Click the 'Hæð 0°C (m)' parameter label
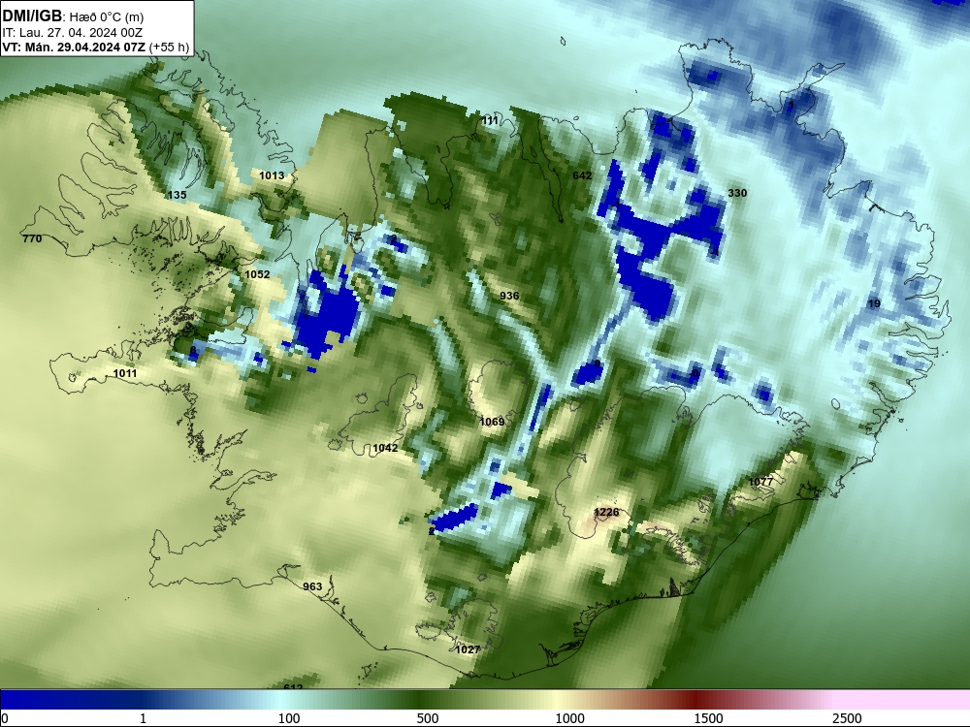970x727 pixels. pos(107,17)
